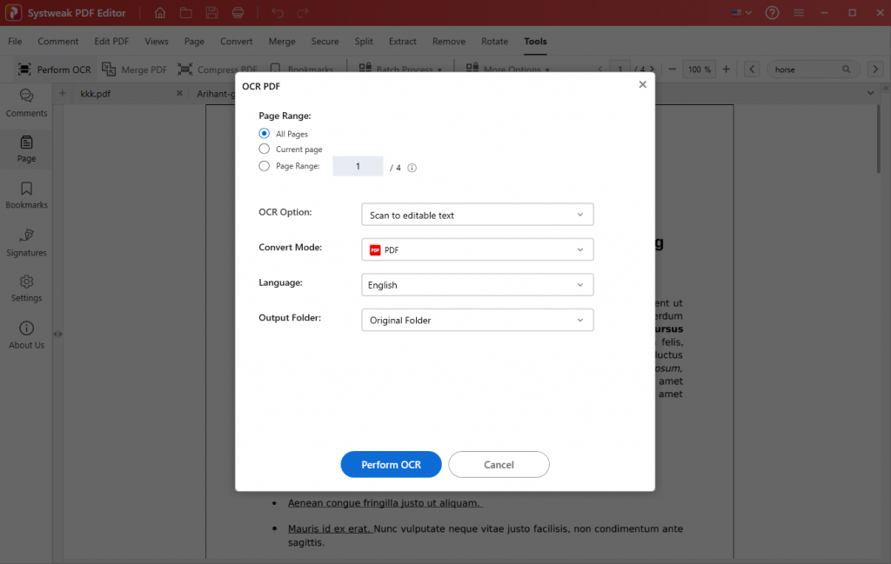This screenshot has width=891, height=564.
Task: Switch to the Tools menu tab
Action: click(x=534, y=41)
